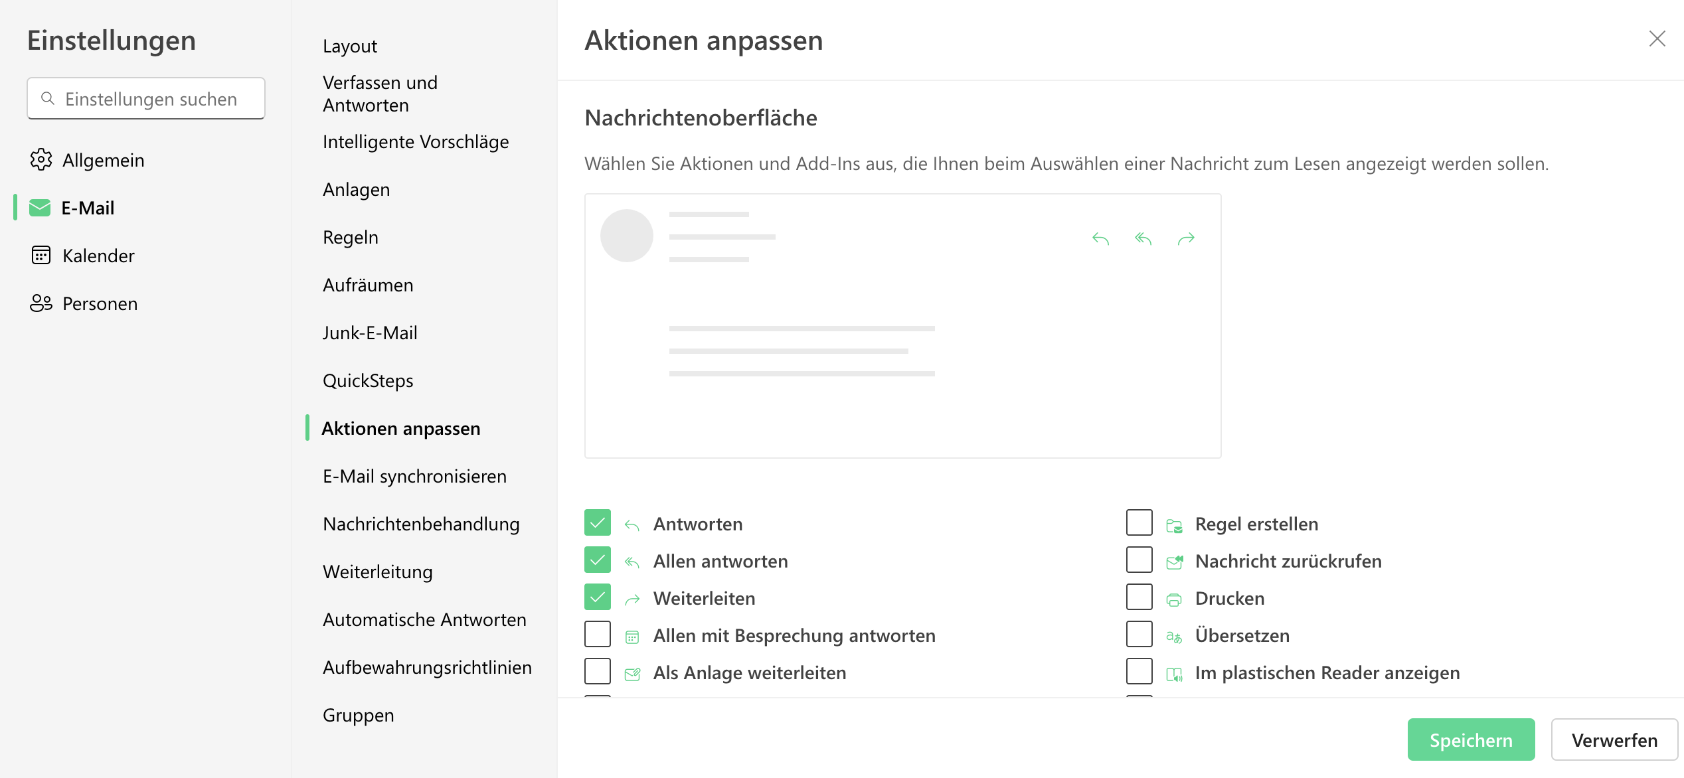The image size is (1684, 778).
Task: Click the Allgemein gear icon
Action: point(41,160)
